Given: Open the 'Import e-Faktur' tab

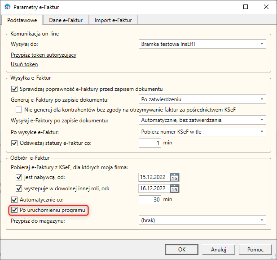Looking at the screenshot, I should click(x=113, y=20).
